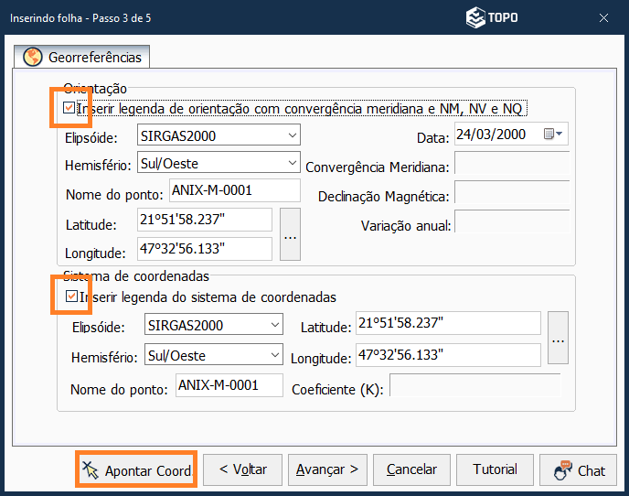Click ellipsis button beside coordinate system longitude

[x=557, y=340]
